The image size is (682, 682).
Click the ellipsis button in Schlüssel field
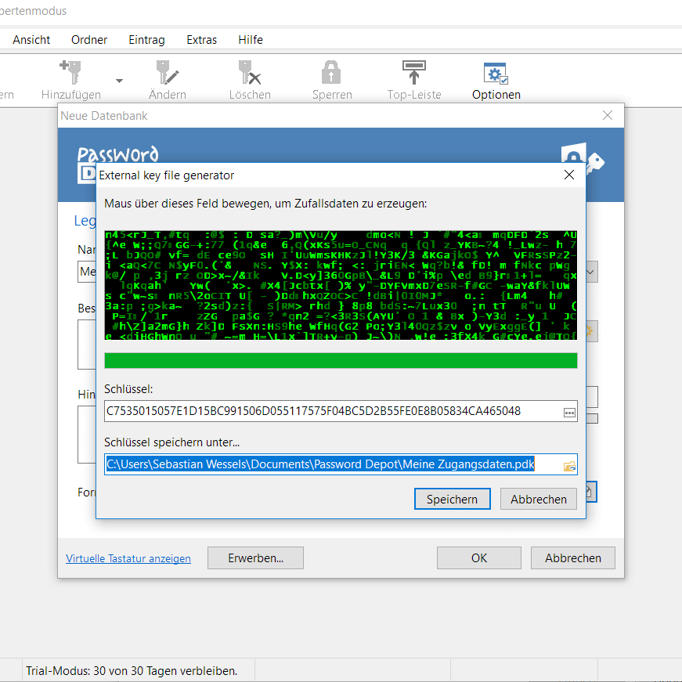pyautogui.click(x=569, y=413)
